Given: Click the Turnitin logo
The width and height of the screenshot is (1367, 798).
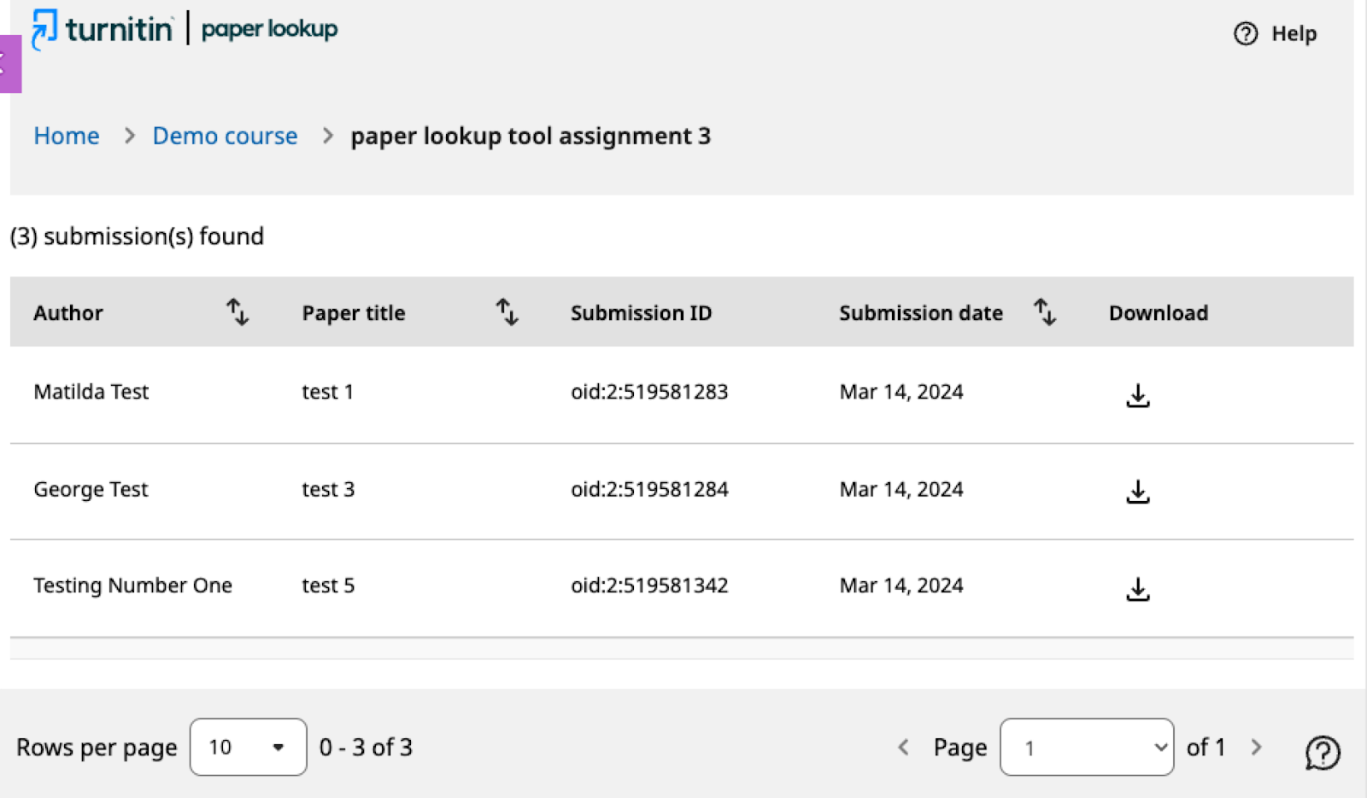Looking at the screenshot, I should [103, 29].
